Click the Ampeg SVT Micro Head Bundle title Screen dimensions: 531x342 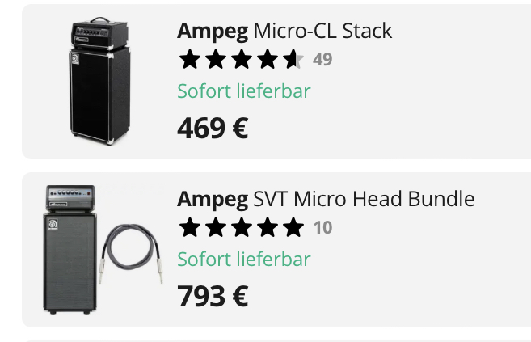(326, 199)
